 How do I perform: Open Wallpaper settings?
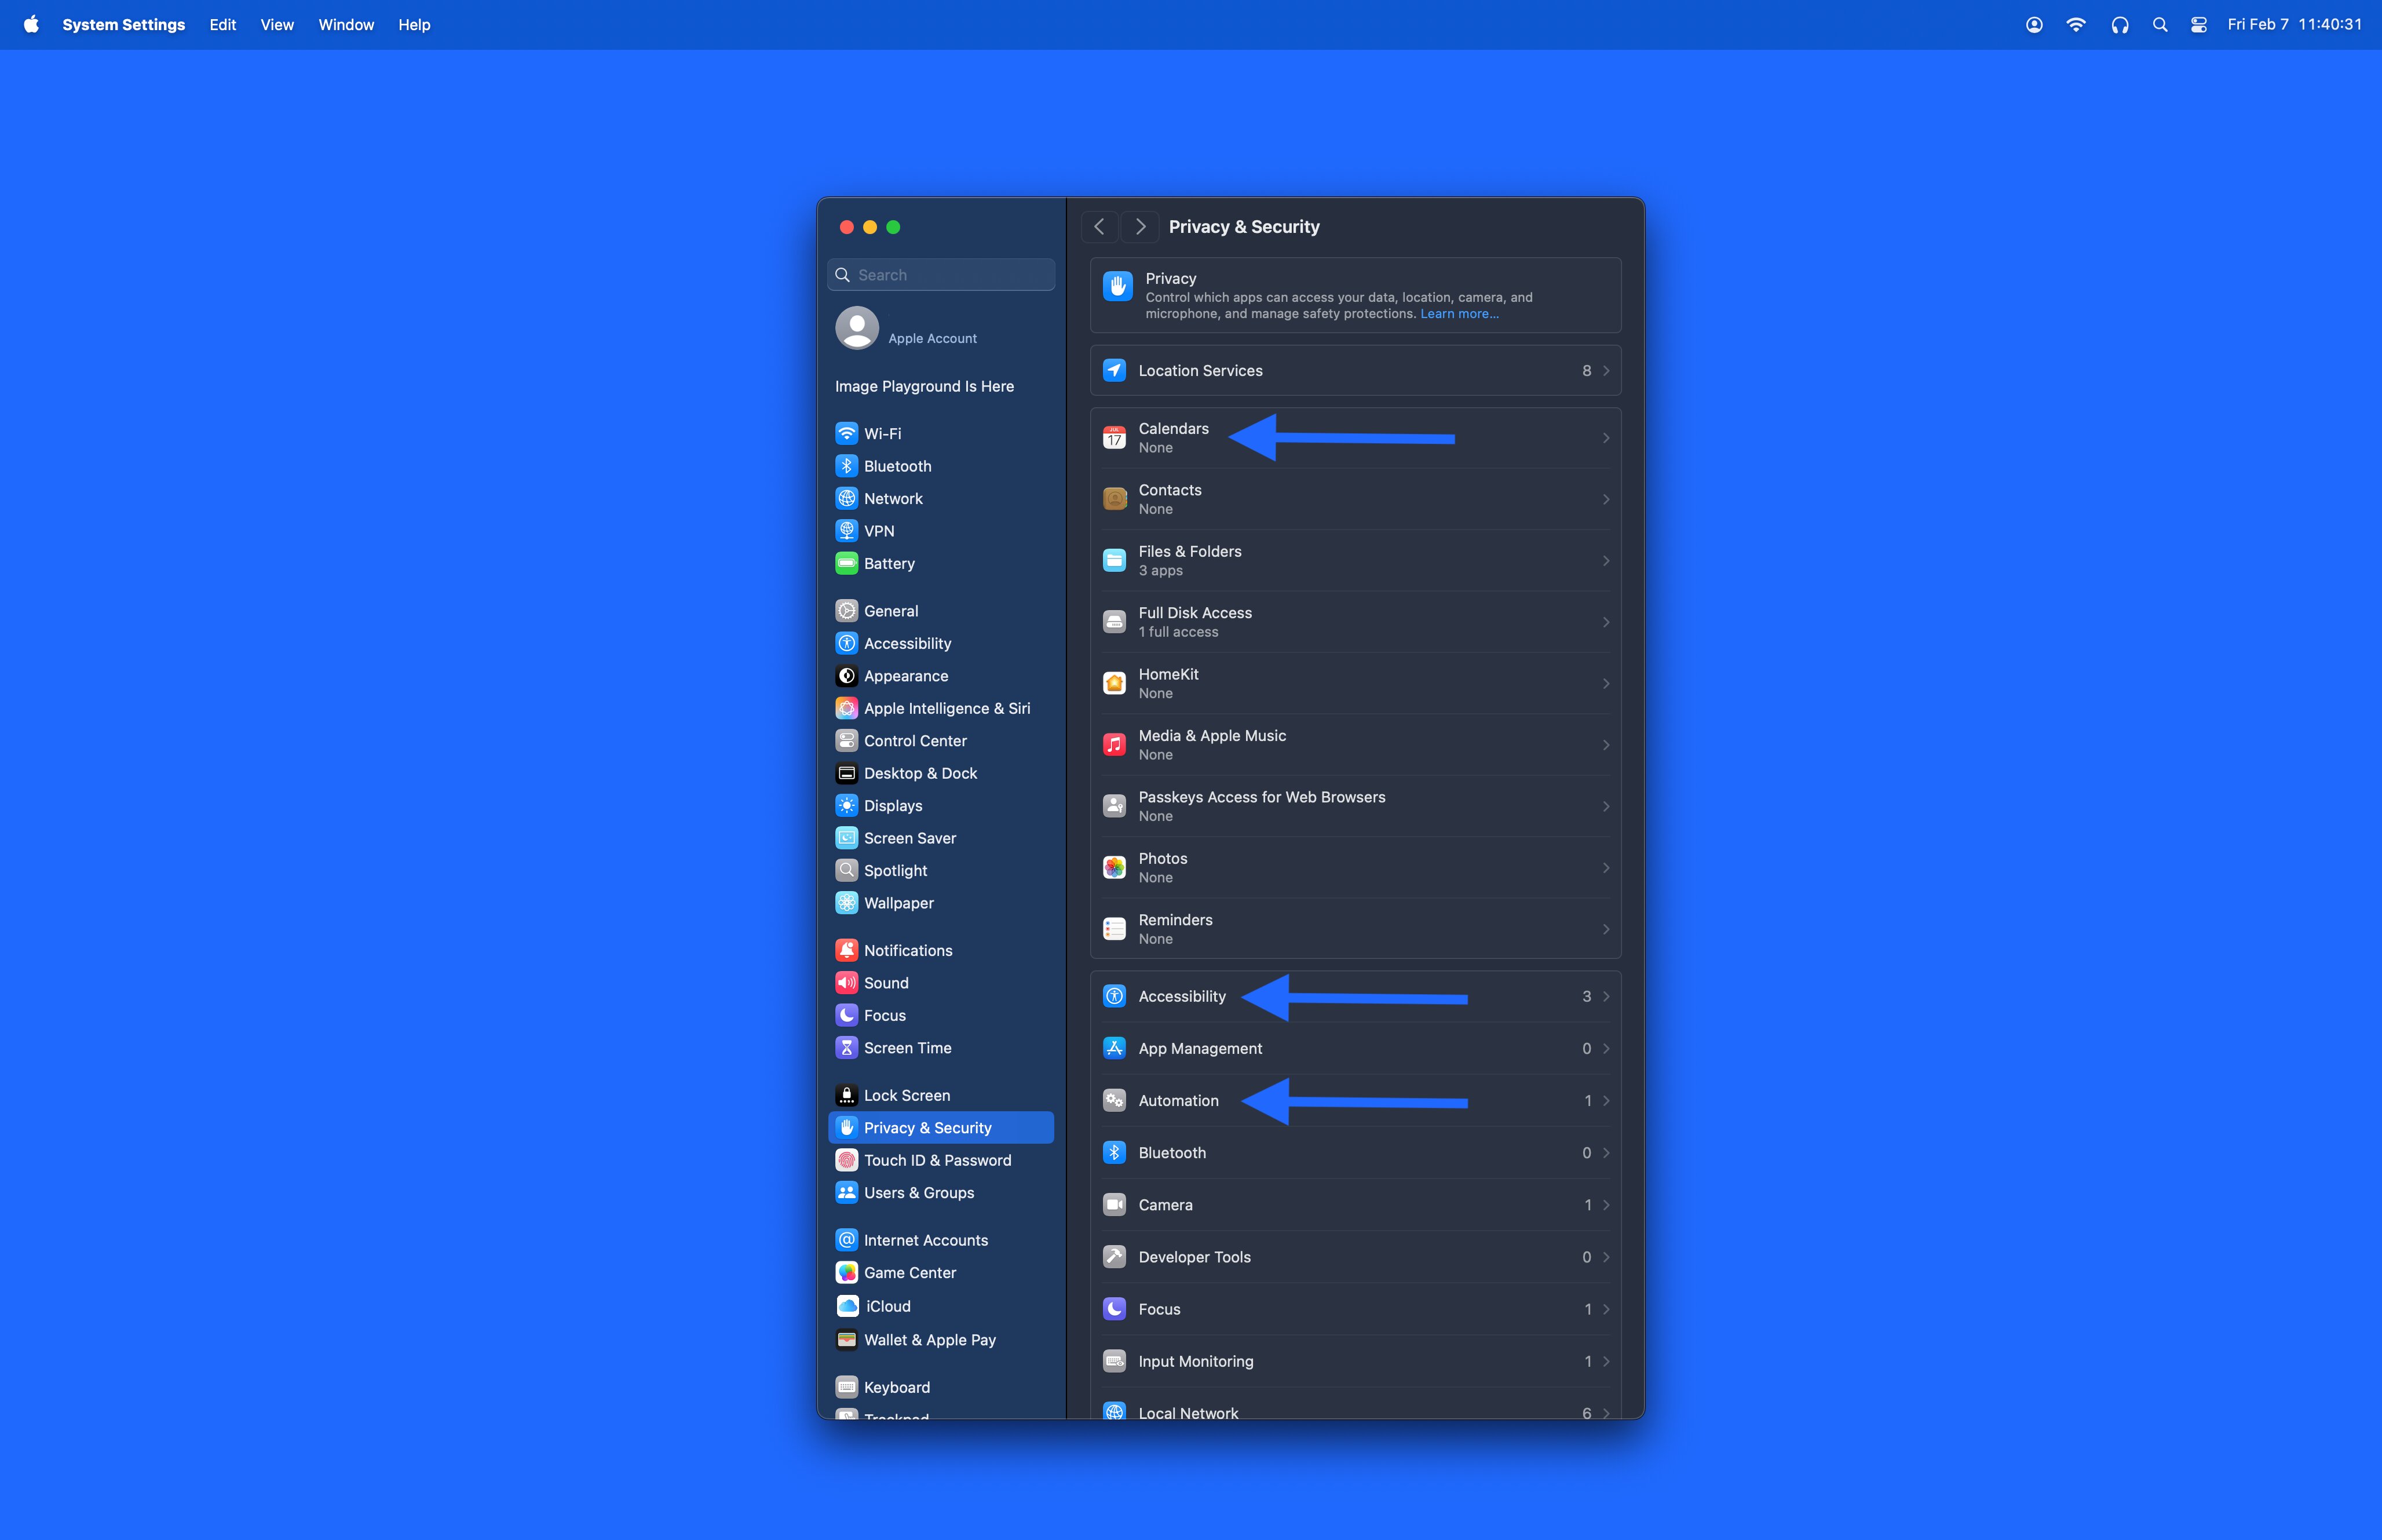point(941,903)
